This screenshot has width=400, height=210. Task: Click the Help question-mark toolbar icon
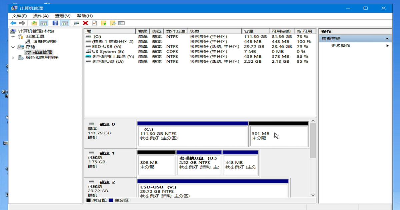55,23
